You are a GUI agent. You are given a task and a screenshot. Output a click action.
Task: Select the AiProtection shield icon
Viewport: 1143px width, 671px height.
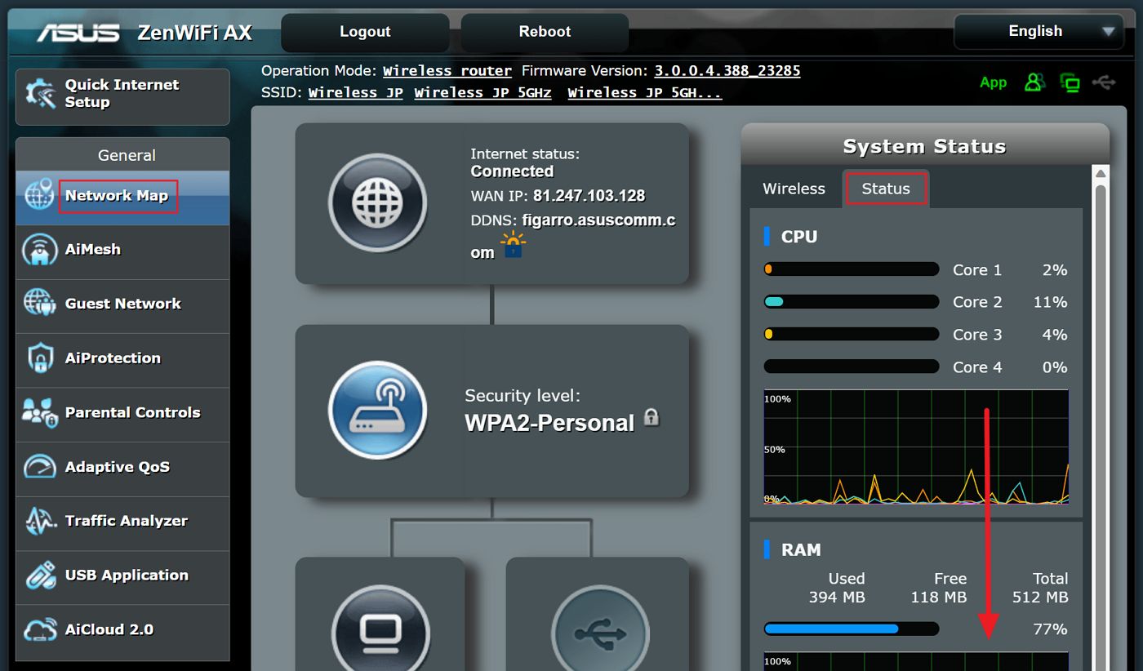tap(38, 360)
